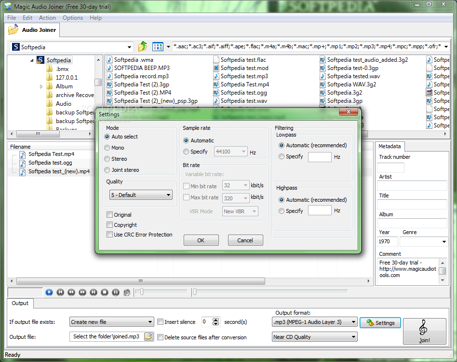Open the Softpedia folder location dropdown
457x362 pixels.
click(x=129, y=47)
